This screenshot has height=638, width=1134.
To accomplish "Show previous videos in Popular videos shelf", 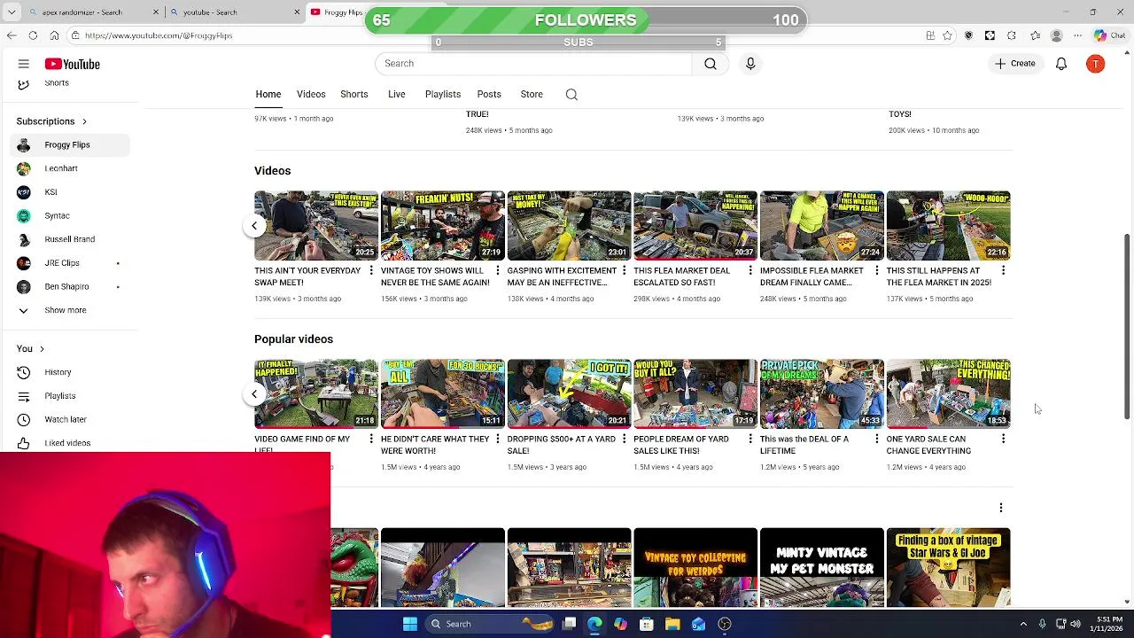I will point(254,394).
